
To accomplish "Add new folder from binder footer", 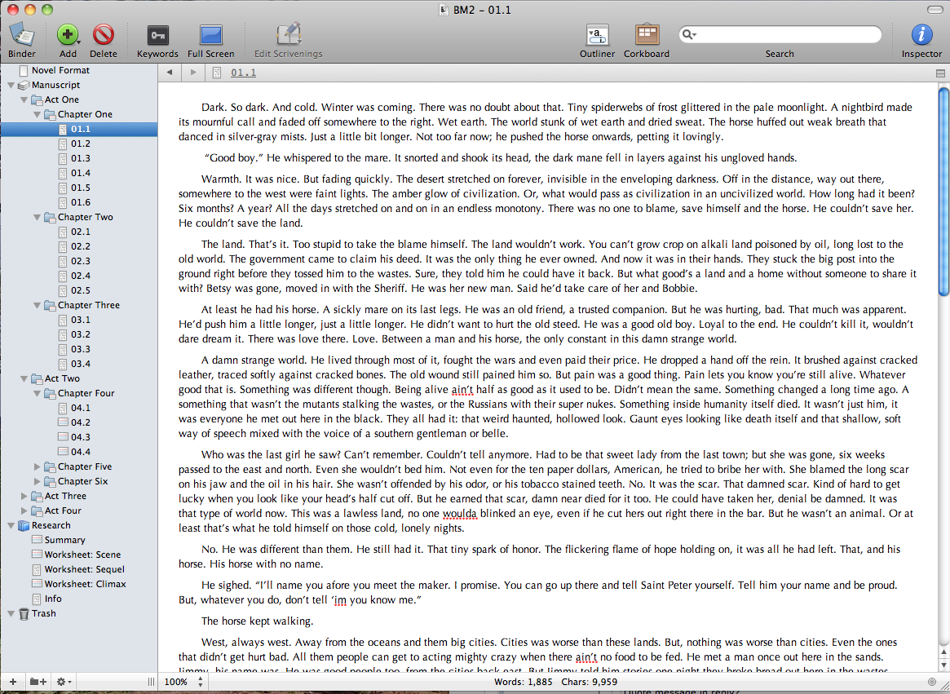I will [38, 682].
